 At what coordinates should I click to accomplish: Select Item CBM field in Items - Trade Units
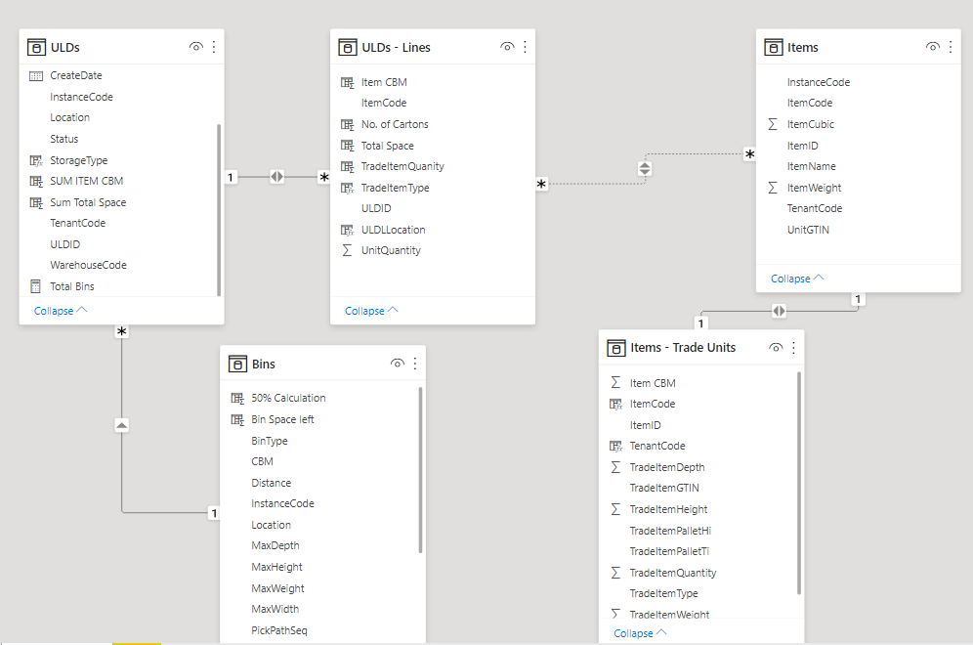click(653, 383)
